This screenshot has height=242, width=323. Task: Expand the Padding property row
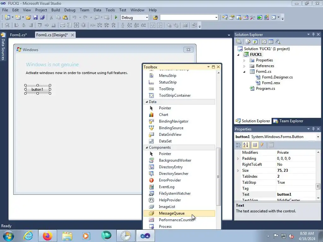[x=238, y=159]
